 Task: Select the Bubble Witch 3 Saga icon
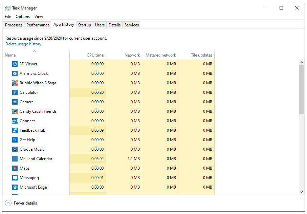tap(15, 83)
